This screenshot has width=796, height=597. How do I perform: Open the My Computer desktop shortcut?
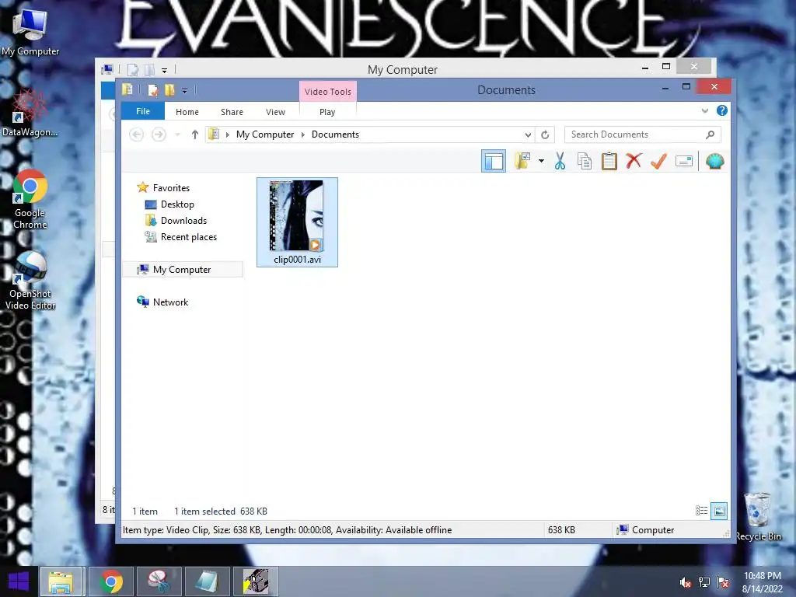coord(30,31)
